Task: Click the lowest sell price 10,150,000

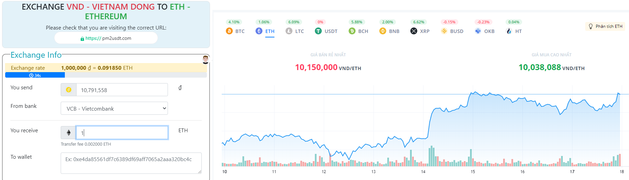Action: click(x=316, y=67)
